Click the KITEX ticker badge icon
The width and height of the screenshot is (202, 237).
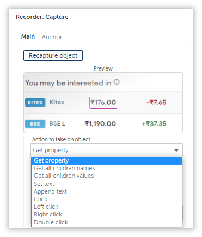coord(35,102)
